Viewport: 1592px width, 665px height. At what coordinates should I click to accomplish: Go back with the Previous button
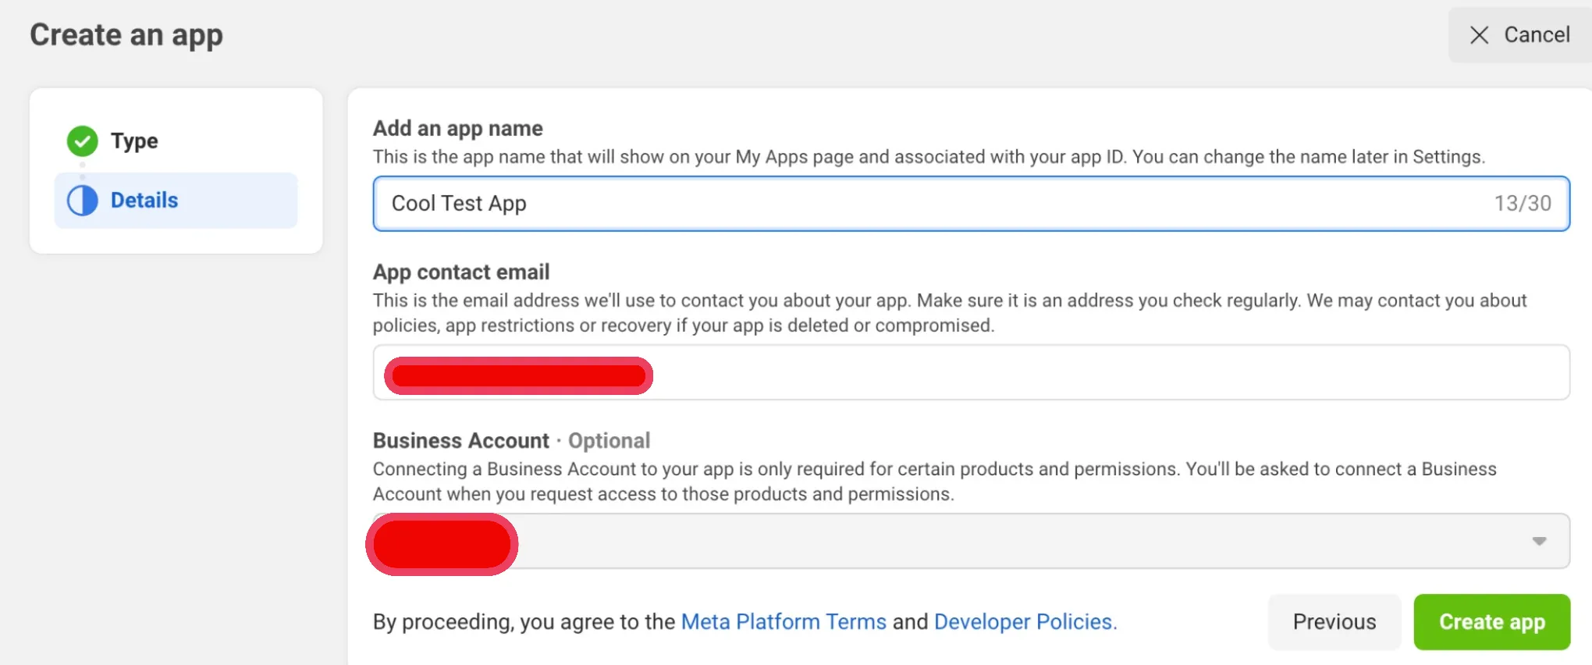(x=1334, y=622)
